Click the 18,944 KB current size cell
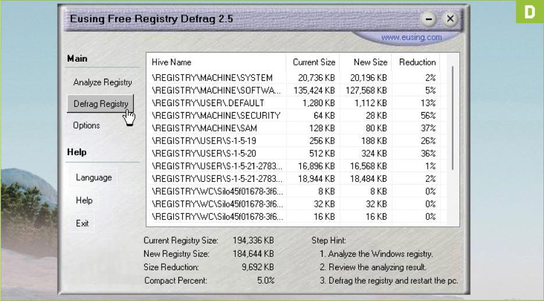544x301 pixels. [316, 179]
